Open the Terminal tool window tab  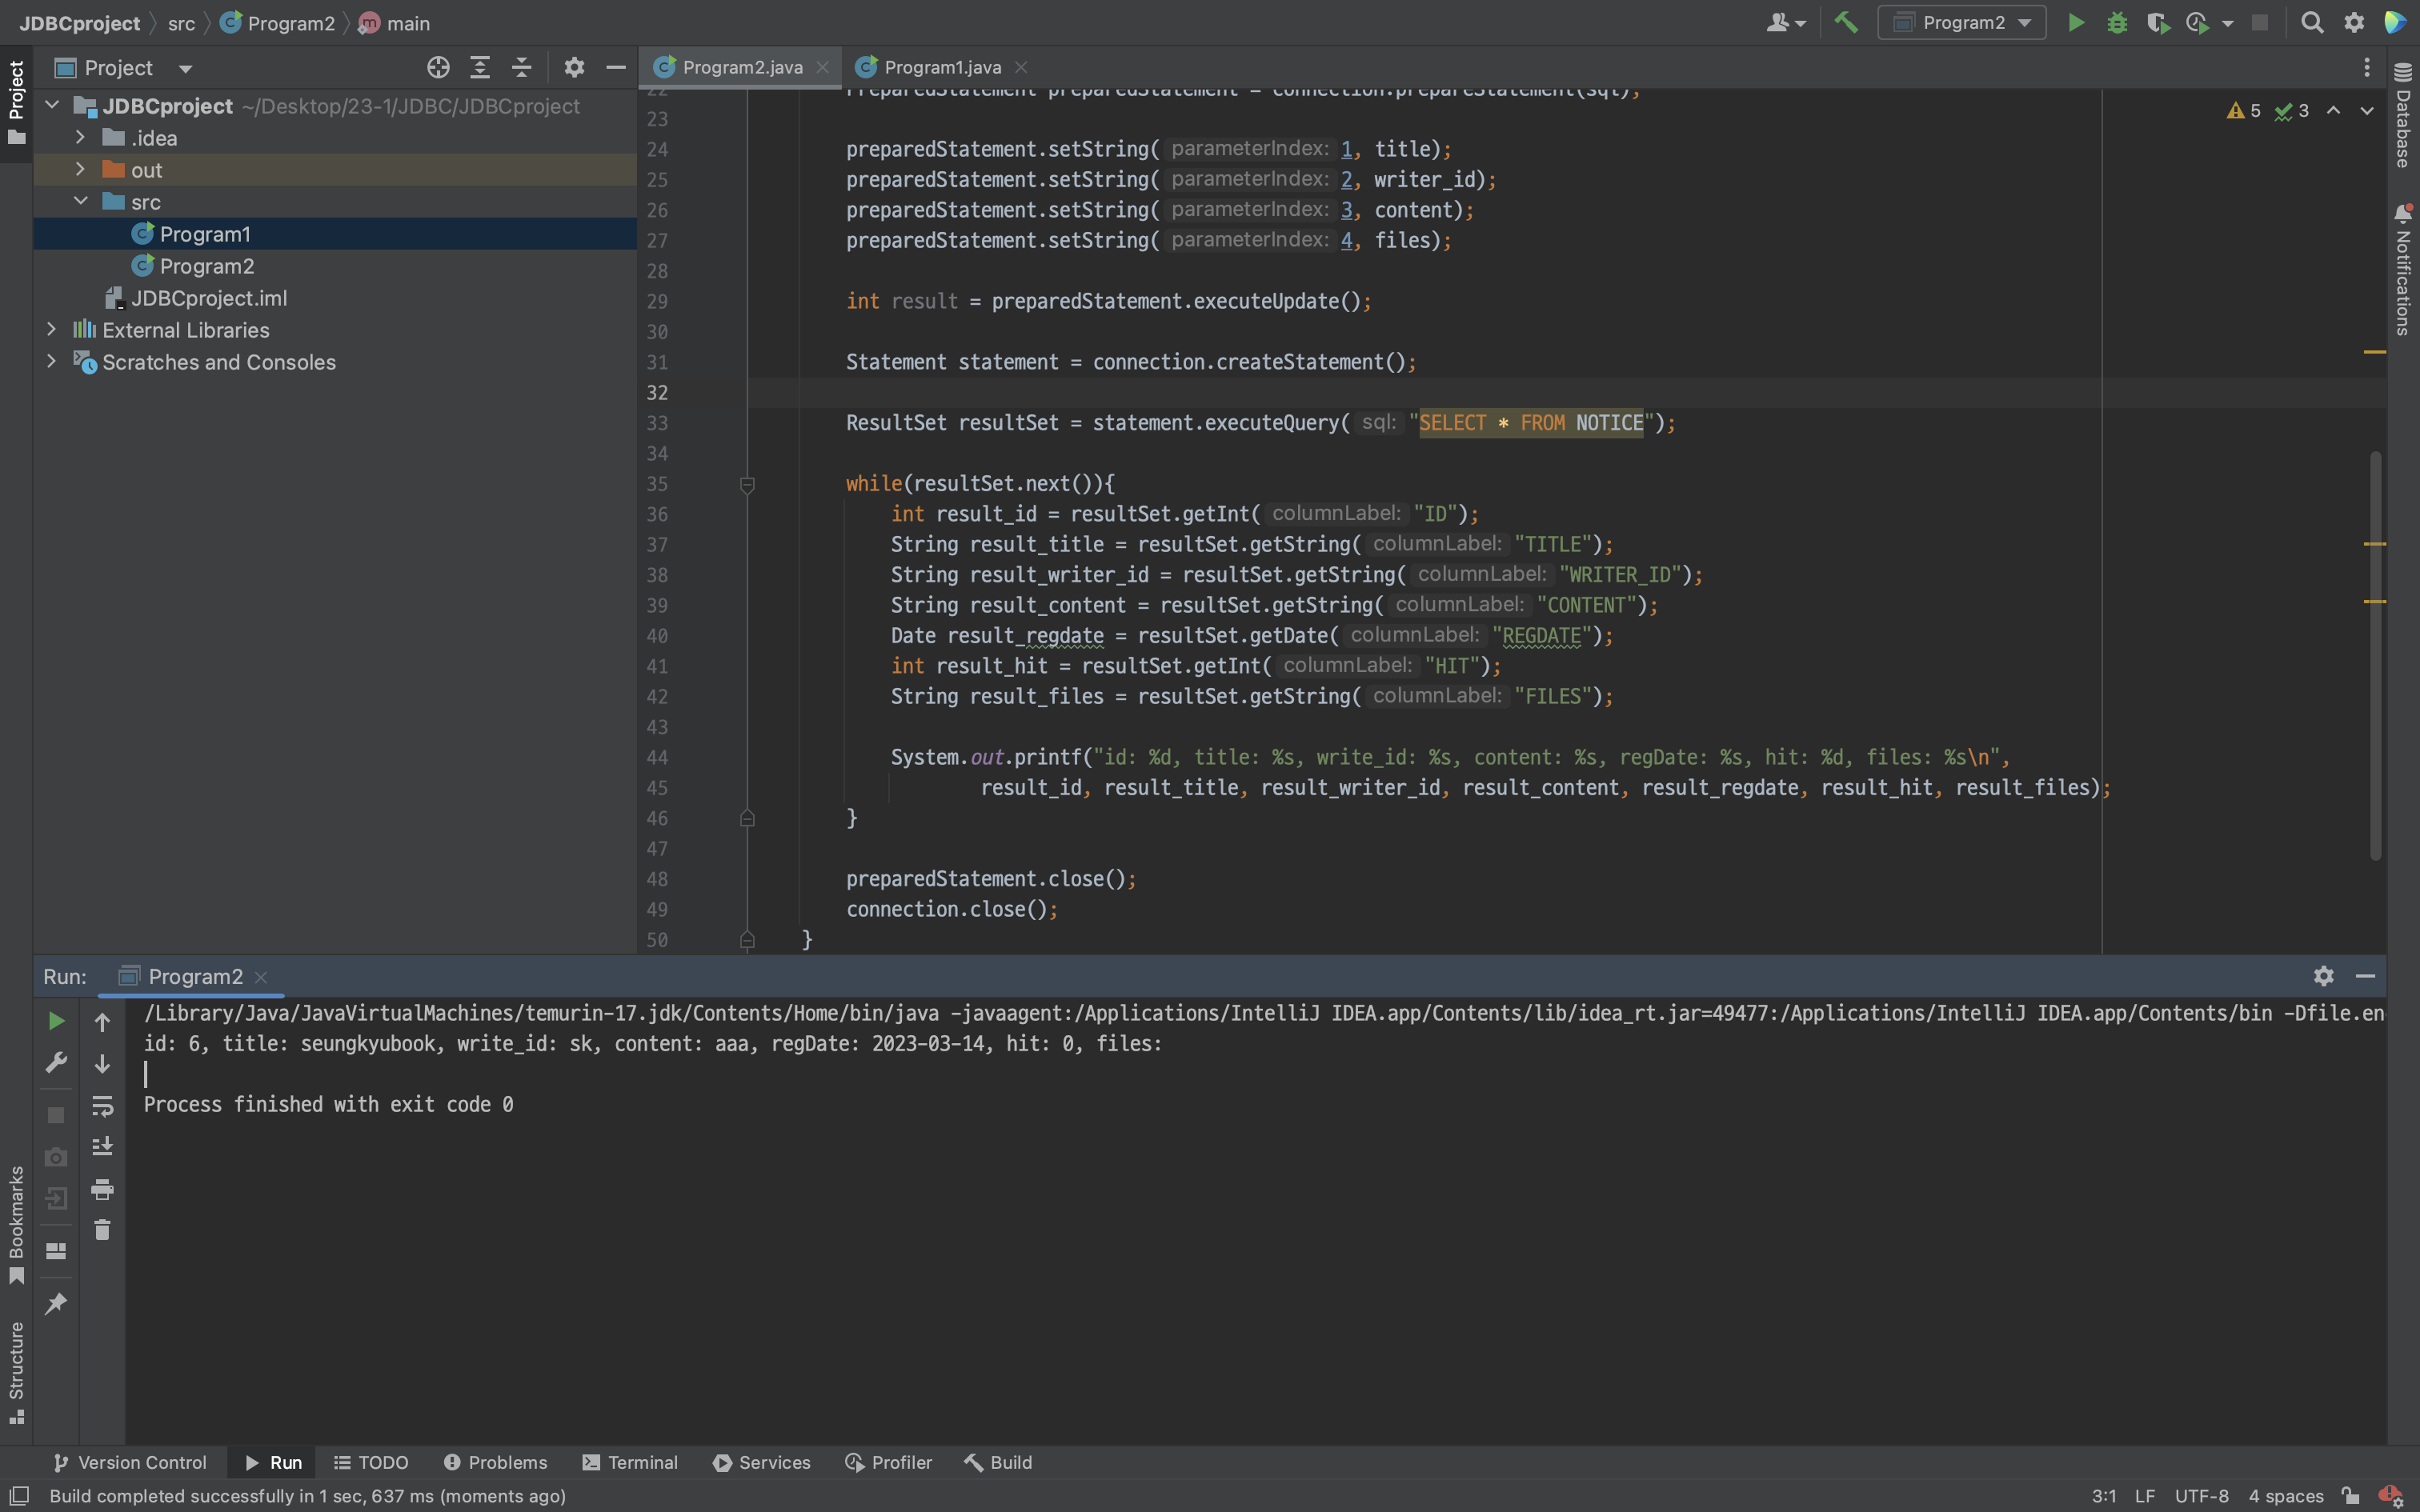(630, 1462)
